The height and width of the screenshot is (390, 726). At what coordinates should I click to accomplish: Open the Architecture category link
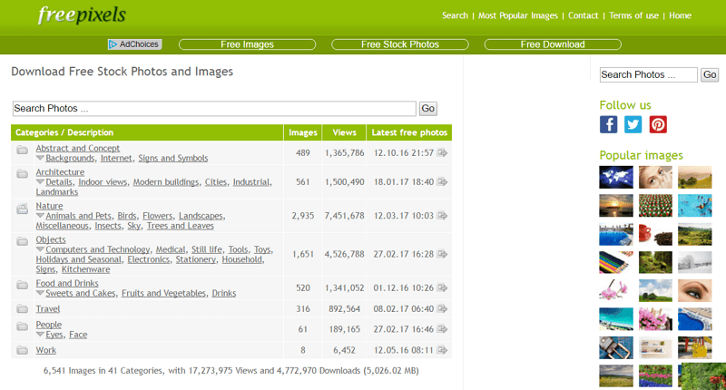60,172
